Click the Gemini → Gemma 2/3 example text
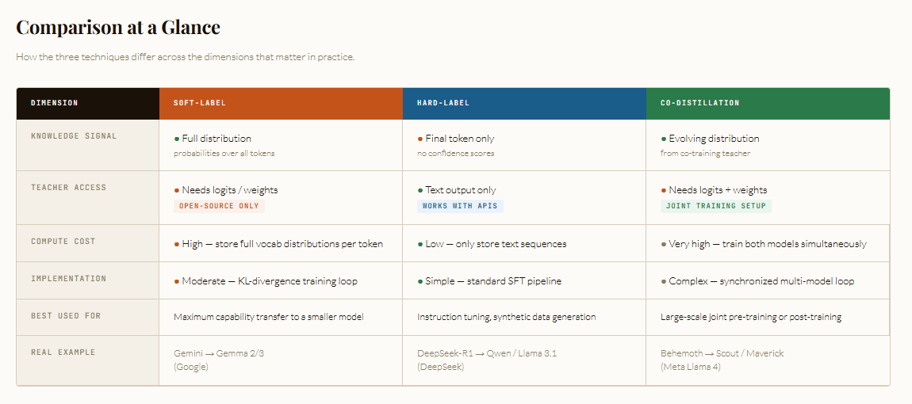Screen dimensions: 912x404 coord(219,353)
